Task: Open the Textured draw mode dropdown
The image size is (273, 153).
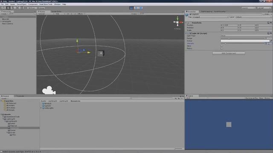Action: (x=46, y=14)
